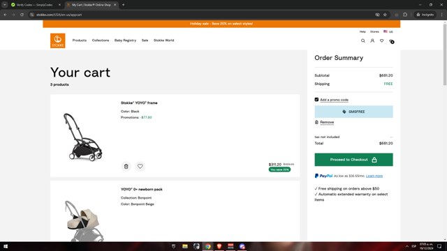Open the site search magnifier icon
Screen dimensions: 447x251
363,40
